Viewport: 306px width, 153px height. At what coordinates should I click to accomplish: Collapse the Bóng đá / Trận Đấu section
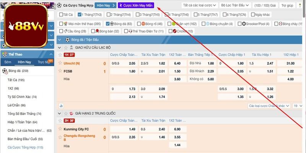click(x=60, y=39)
